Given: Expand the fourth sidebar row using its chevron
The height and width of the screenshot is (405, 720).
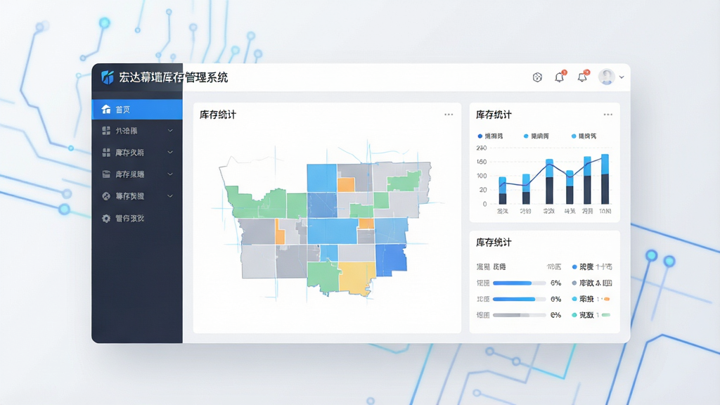Looking at the screenshot, I should click(170, 174).
